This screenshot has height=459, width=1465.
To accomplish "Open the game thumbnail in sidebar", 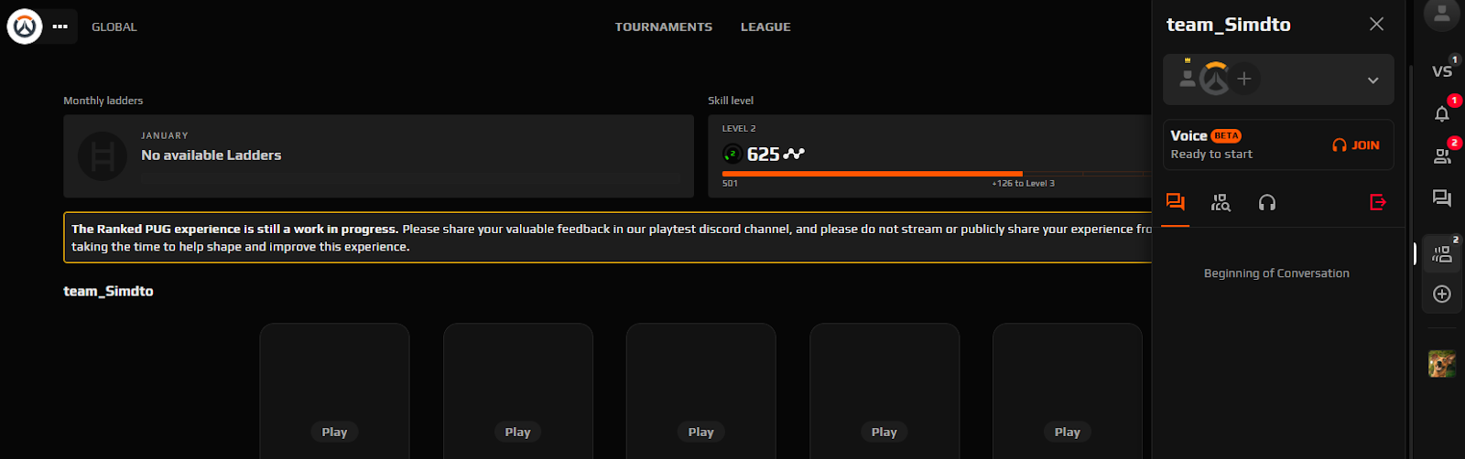I will 1442,364.
